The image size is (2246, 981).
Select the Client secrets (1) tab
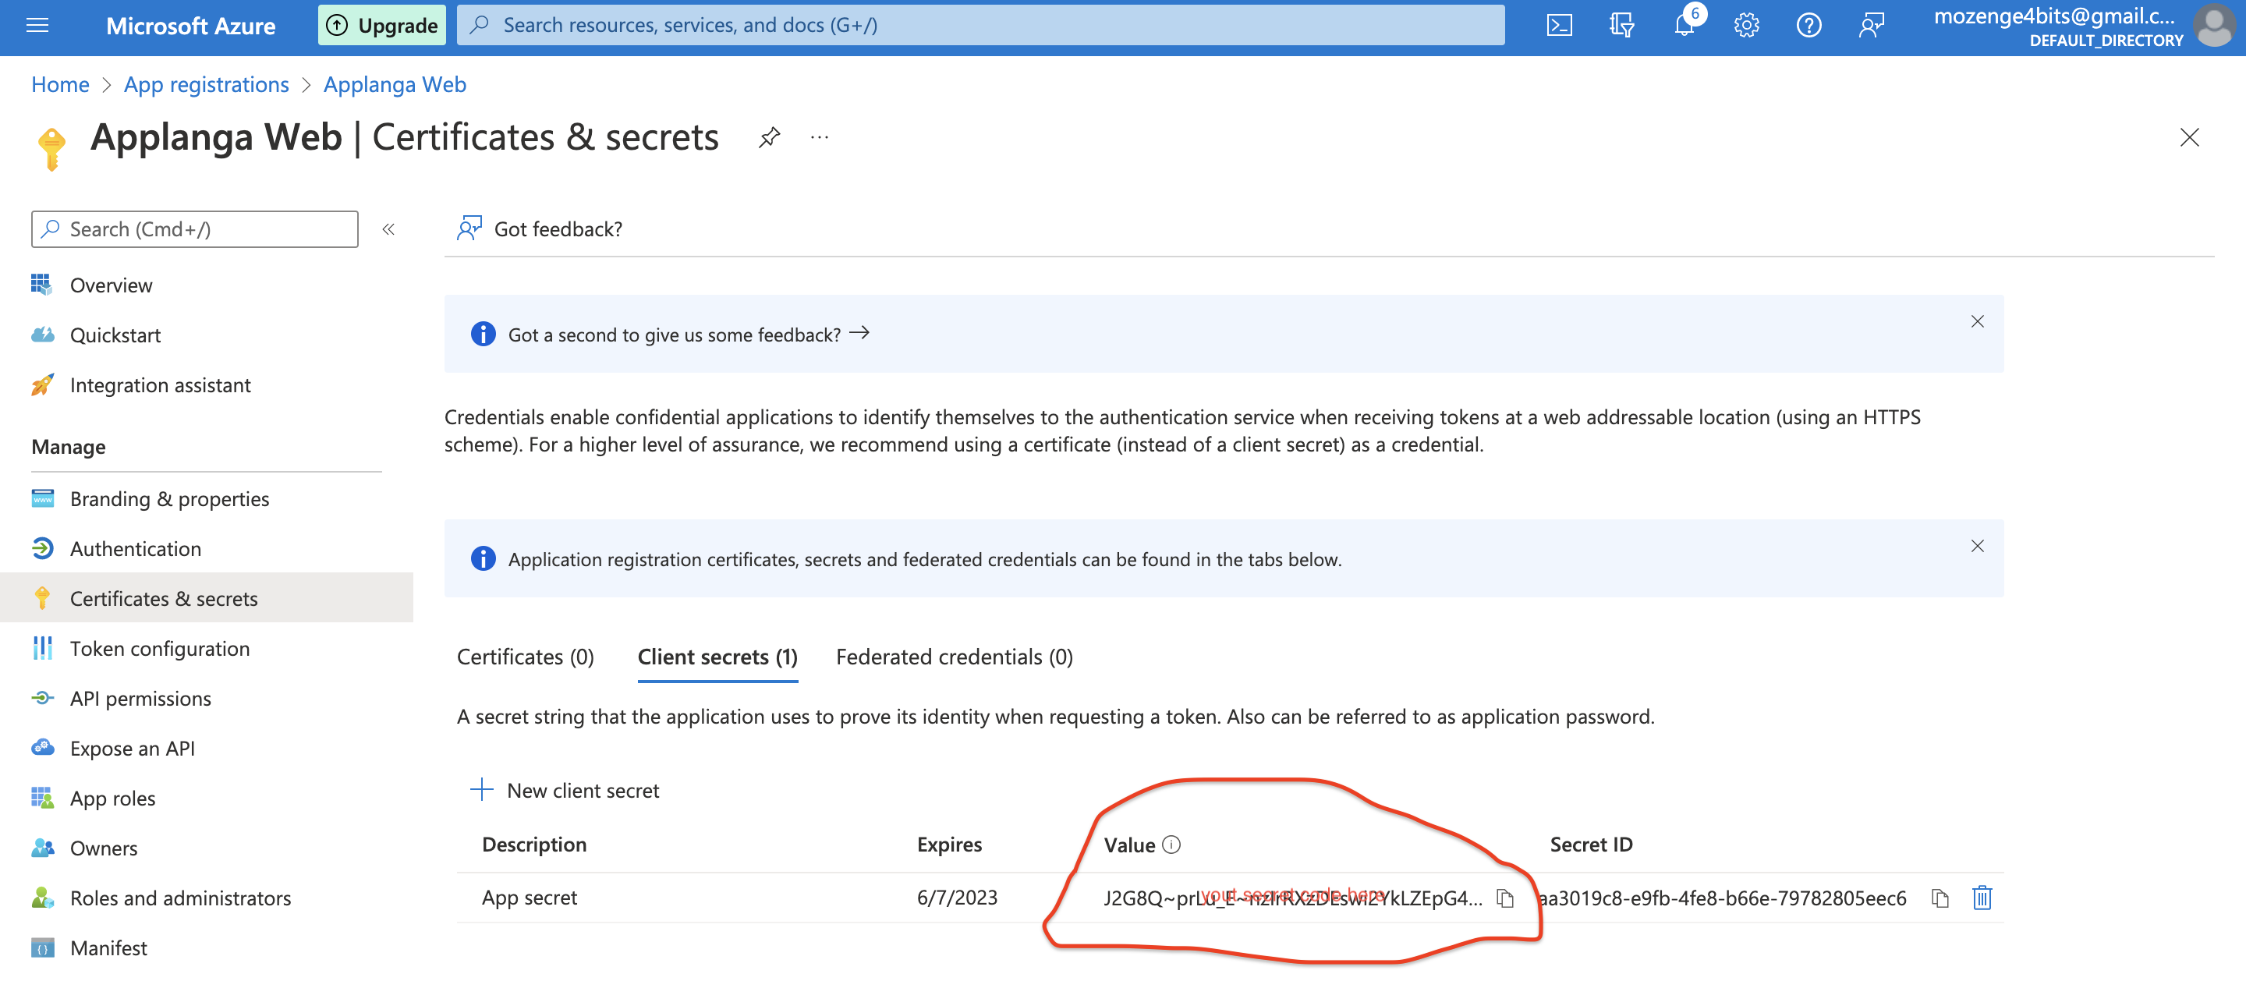point(717,657)
